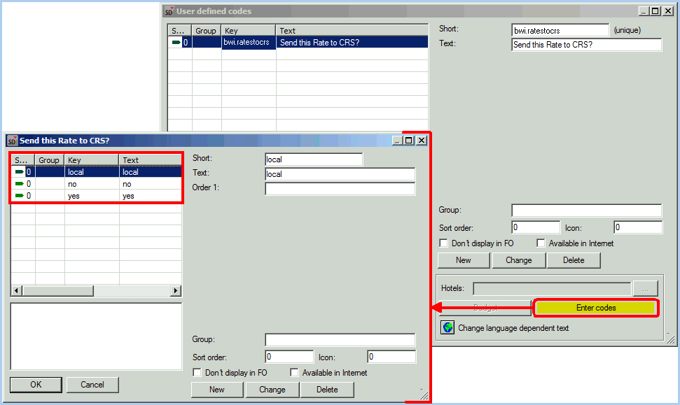The image size is (680, 405).
Task: Click the SD icon in the 'Send this Rate to CRS?' title bar
Action: click(x=12, y=141)
